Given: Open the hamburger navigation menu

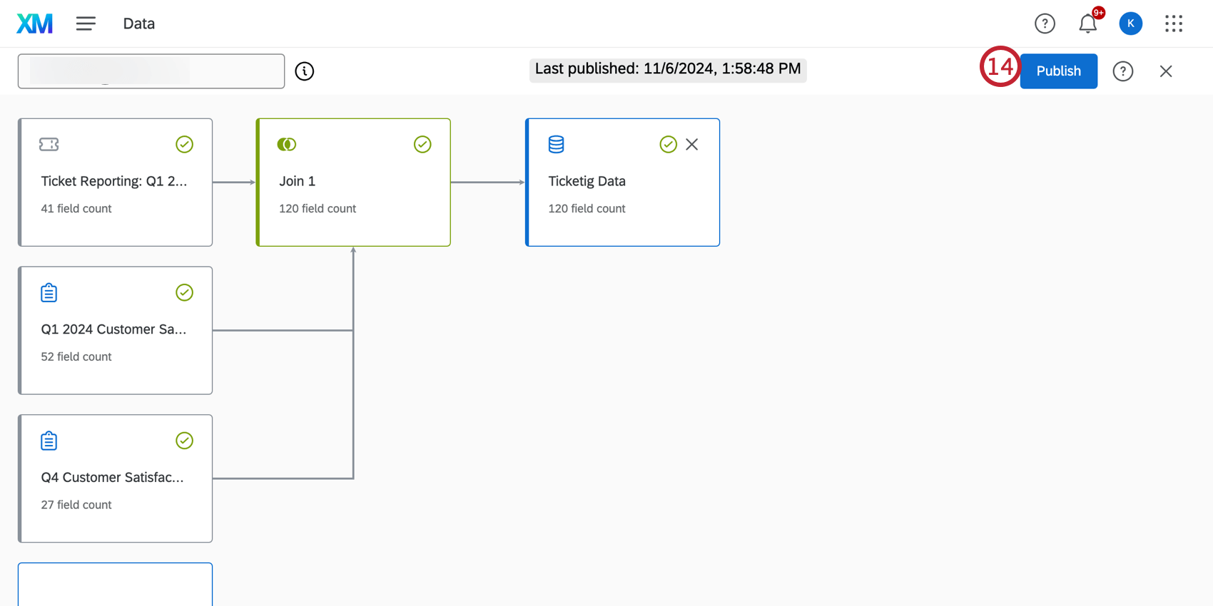Looking at the screenshot, I should [86, 23].
